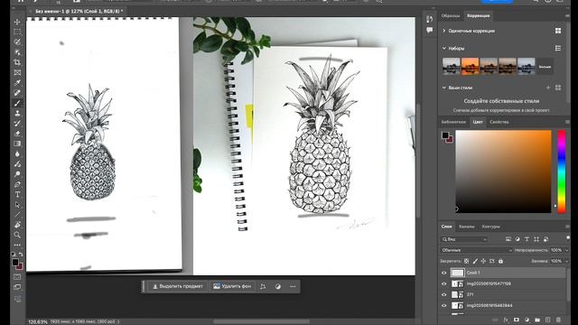The height and width of the screenshot is (325, 578).
Task: Click the foreground color swatch in toolbar
Action: click(x=15, y=262)
